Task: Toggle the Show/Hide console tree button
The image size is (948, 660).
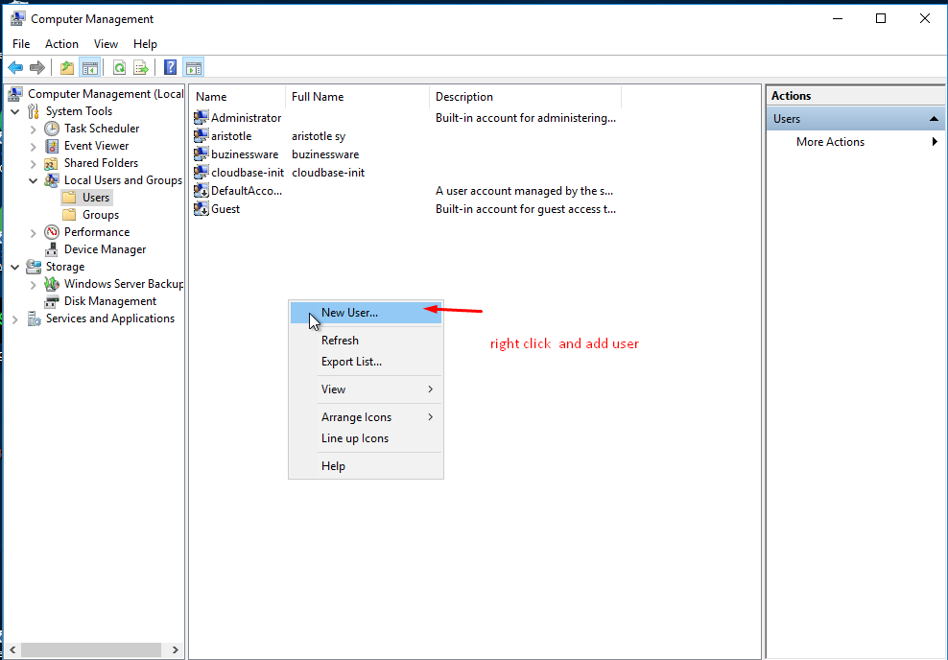Action: [89, 67]
